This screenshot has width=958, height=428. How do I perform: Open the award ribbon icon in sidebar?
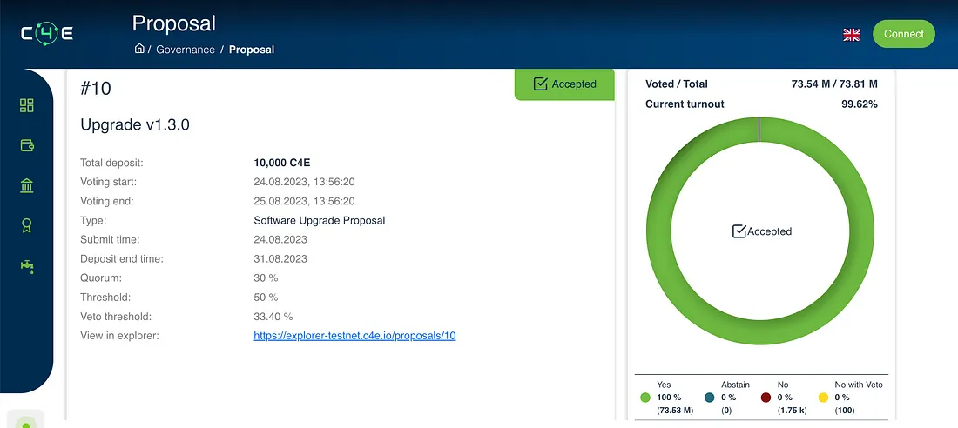[26, 226]
